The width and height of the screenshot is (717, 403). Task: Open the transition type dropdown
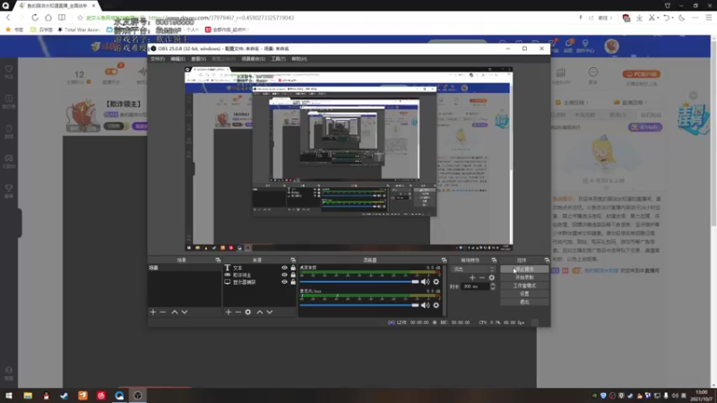473,270
